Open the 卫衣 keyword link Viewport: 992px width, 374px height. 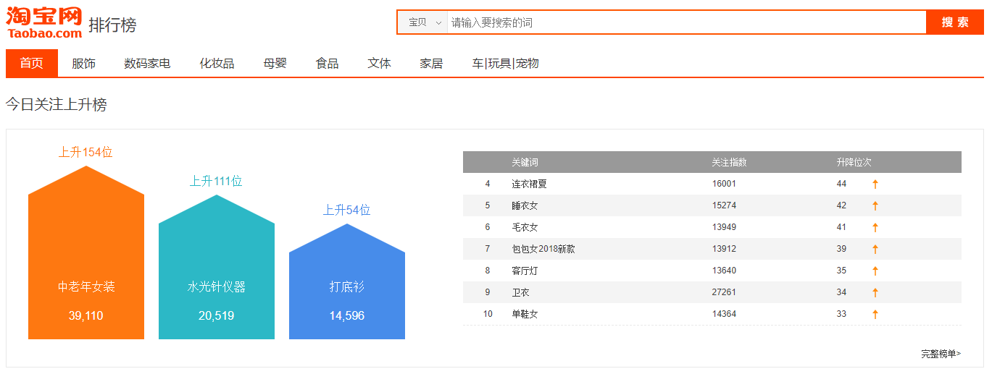tap(520, 292)
